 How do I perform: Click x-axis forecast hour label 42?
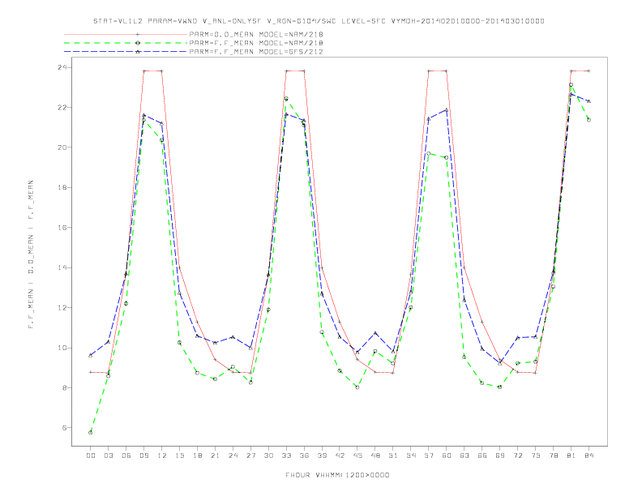coord(340,455)
